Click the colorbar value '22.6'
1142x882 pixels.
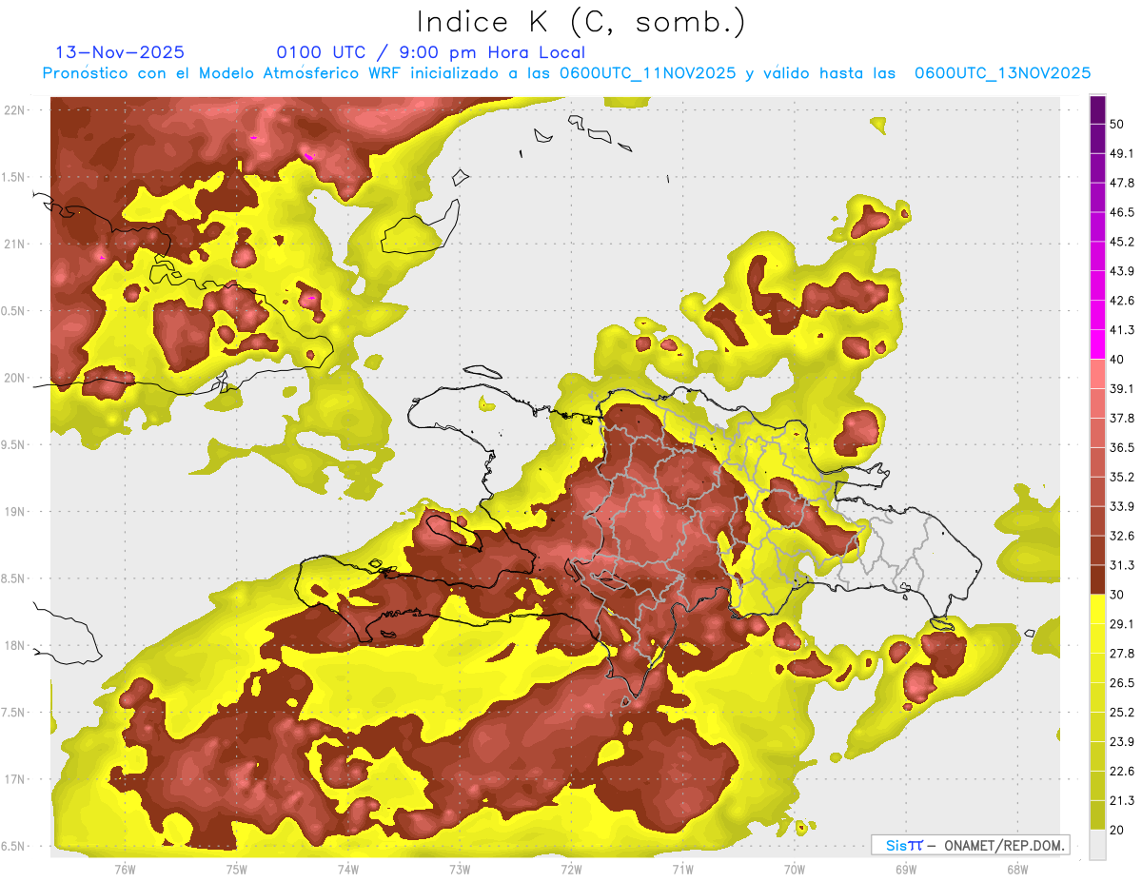pyautogui.click(x=1123, y=772)
